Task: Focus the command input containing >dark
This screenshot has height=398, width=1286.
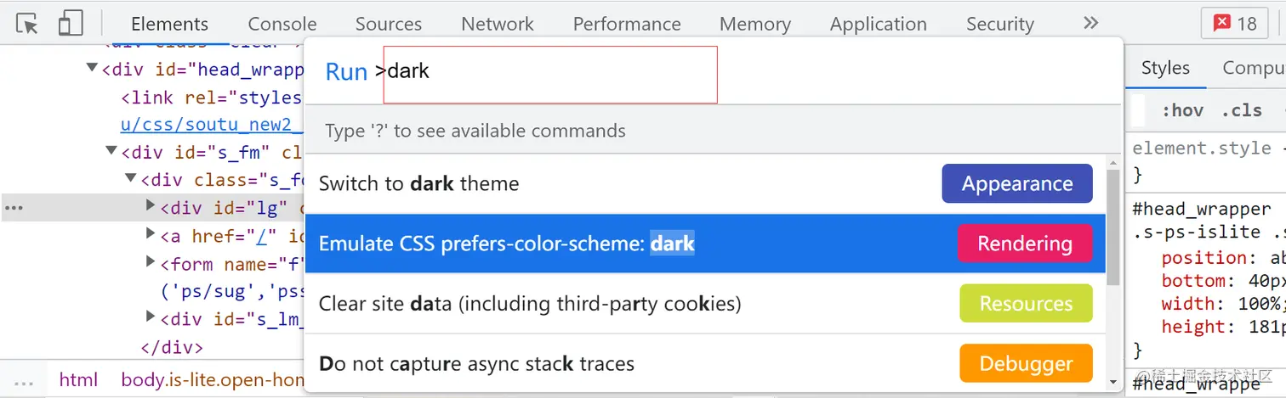Action: pyautogui.click(x=549, y=73)
